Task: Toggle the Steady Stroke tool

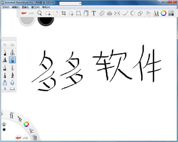Action: tap(125, 13)
